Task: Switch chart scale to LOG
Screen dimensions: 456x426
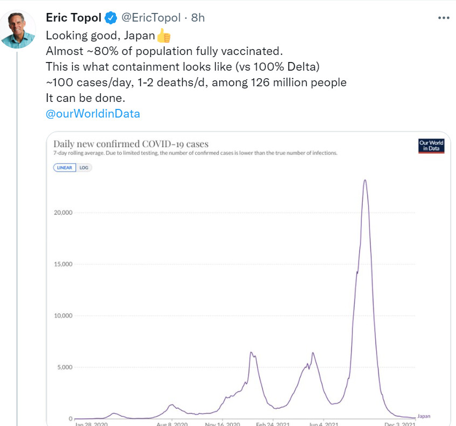Action: click(85, 168)
